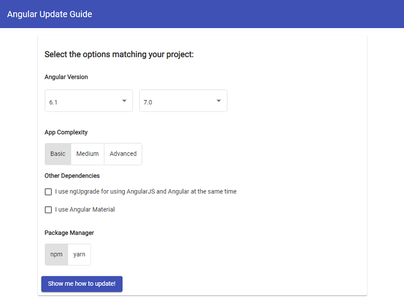
Task: Click the App Complexity section label
Action: [66, 132]
